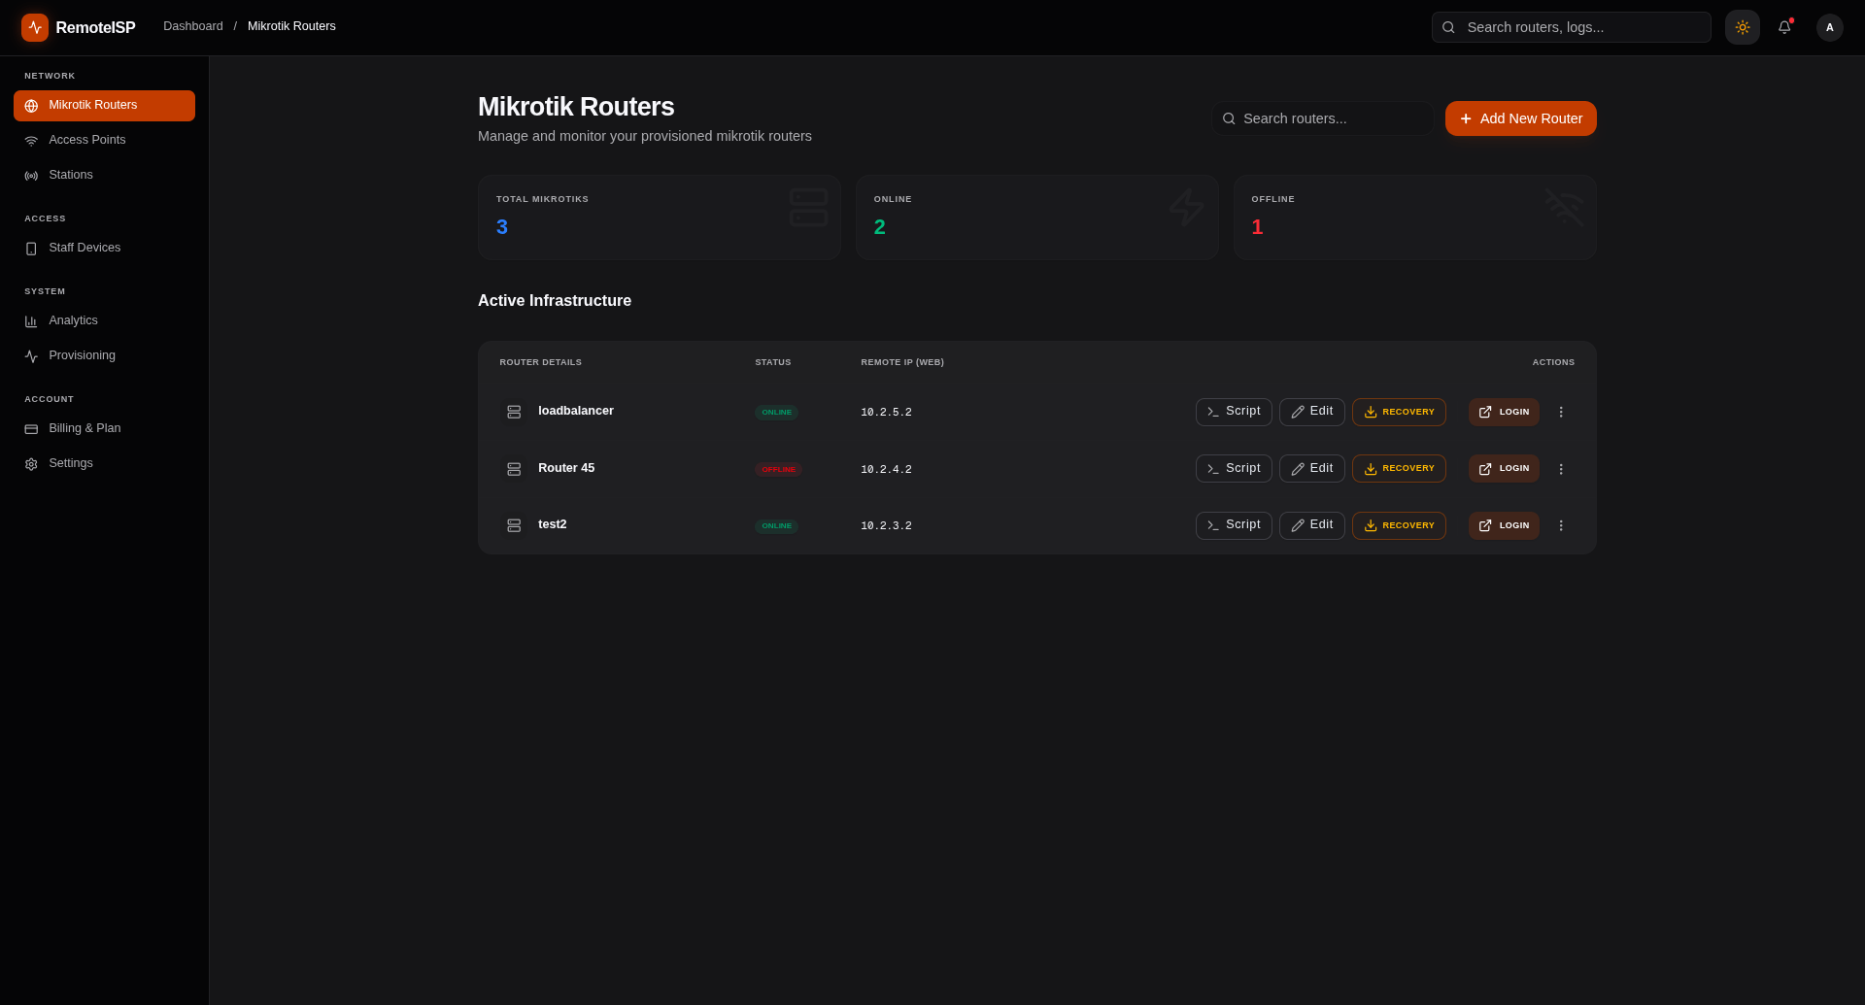
Task: Open the notifications bell
Action: tap(1784, 27)
